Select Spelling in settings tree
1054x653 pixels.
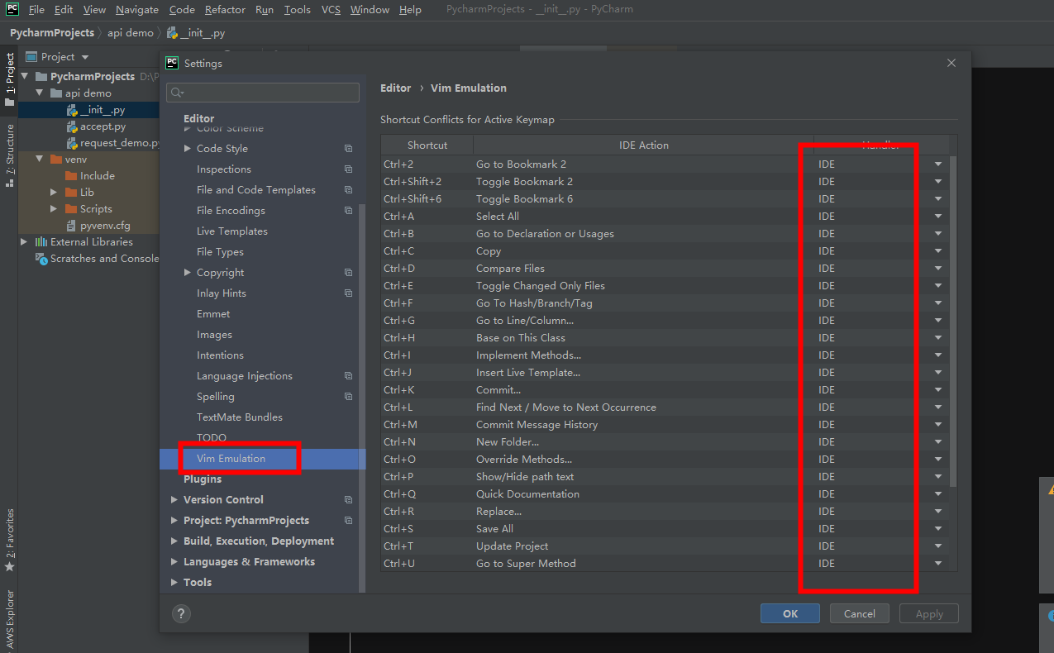(x=216, y=397)
